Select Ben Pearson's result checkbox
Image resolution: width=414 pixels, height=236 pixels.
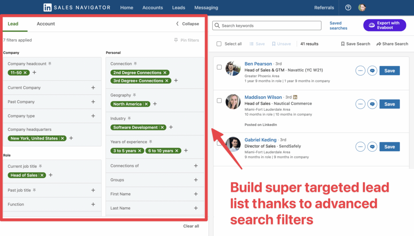(219, 67)
